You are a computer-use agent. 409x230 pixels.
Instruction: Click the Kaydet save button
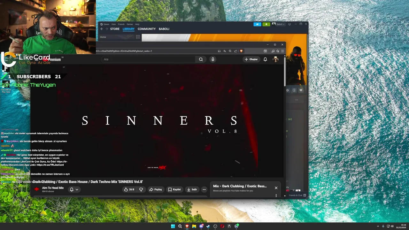pos(174,189)
